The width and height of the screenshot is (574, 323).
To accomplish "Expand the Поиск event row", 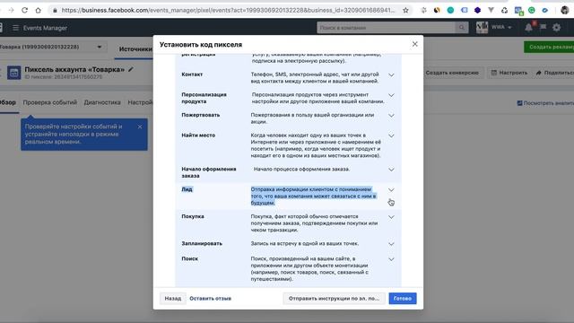I will (x=391, y=259).
